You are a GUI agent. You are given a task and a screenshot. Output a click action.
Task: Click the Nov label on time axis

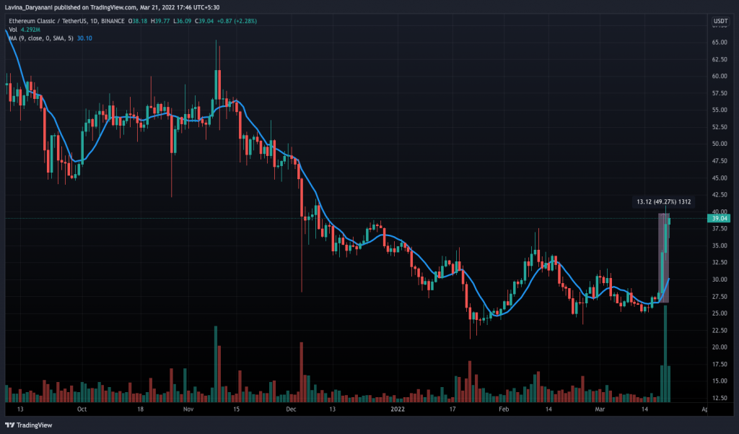point(188,409)
